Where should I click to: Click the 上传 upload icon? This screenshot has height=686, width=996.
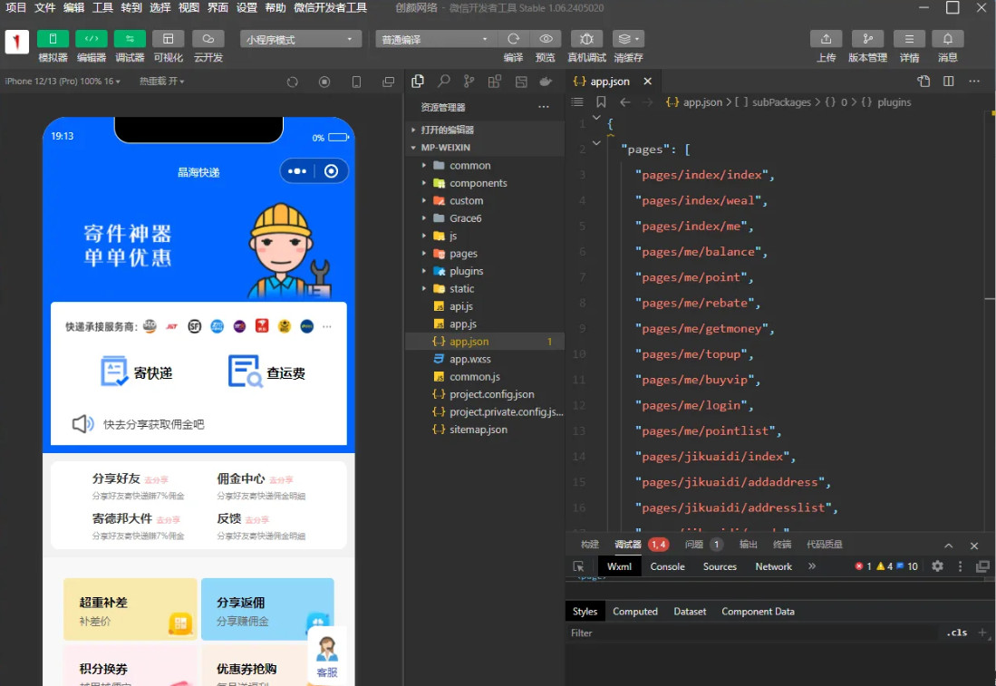[826, 39]
